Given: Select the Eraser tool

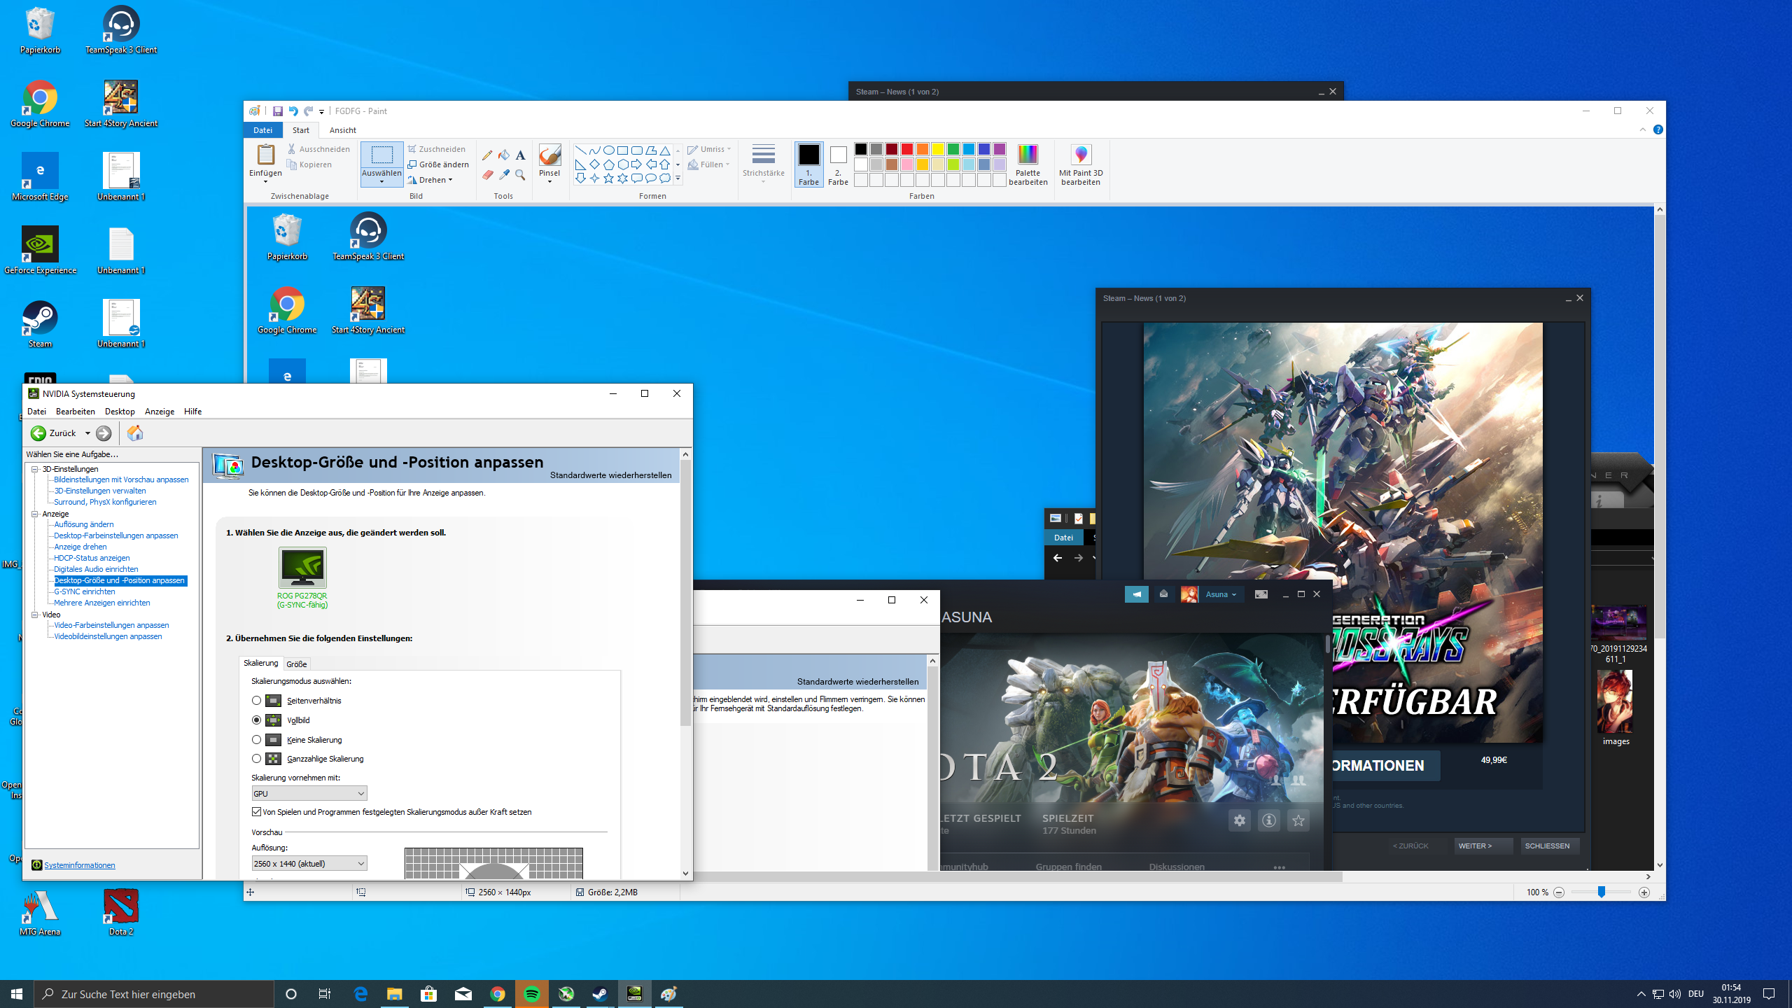Looking at the screenshot, I should point(487,175).
